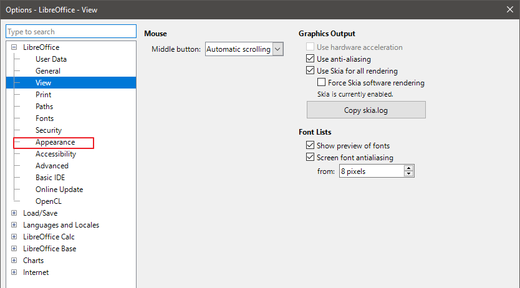Increase the antialiasing pixels spinner value
Viewport: 520px width, 288px height.
[408, 168]
